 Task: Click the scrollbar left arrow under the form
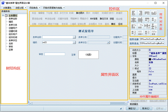coord(31,104)
